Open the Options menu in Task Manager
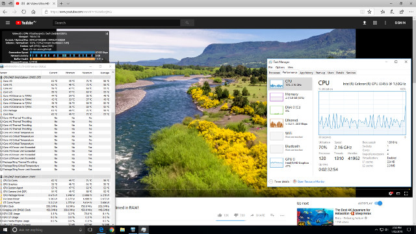Image resolution: width=416 pixels, height=234 pixels. pos(280,68)
